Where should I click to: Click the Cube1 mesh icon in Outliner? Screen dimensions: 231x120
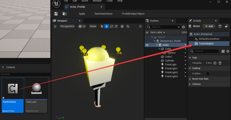point(162,57)
